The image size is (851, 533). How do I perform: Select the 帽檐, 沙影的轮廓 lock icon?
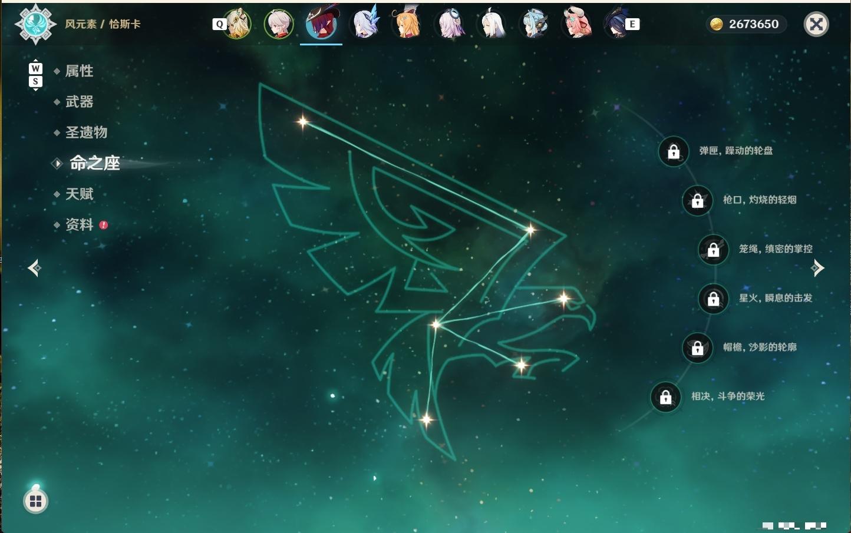pyautogui.click(x=697, y=347)
